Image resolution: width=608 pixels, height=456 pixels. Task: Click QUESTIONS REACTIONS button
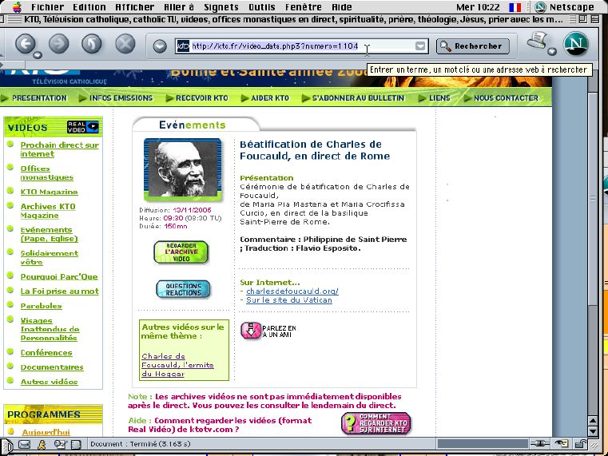click(x=183, y=289)
